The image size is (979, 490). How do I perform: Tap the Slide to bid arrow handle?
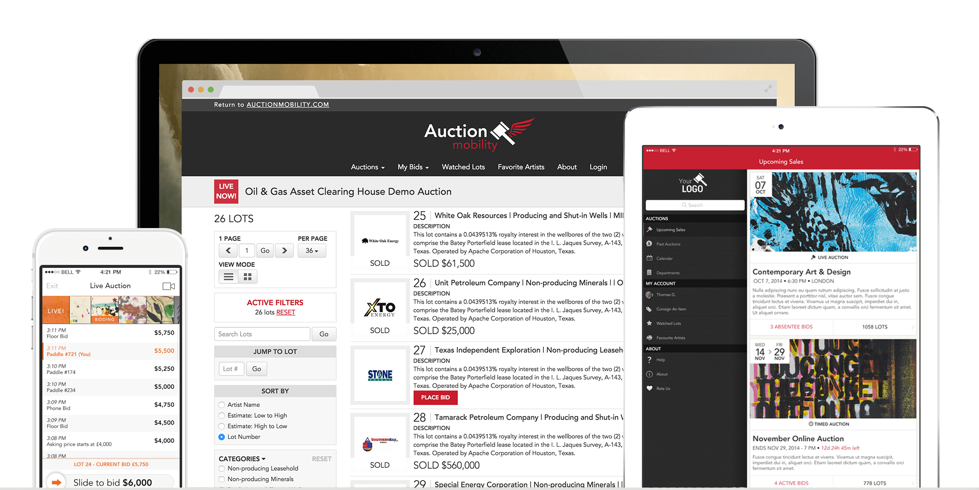pos(56,482)
